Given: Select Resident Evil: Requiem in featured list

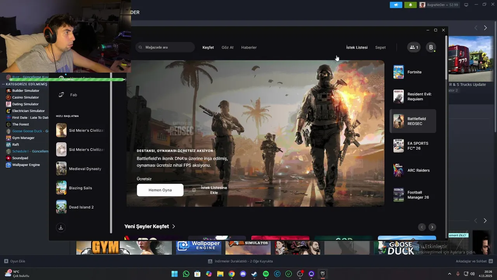Looking at the screenshot, I should (x=413, y=96).
